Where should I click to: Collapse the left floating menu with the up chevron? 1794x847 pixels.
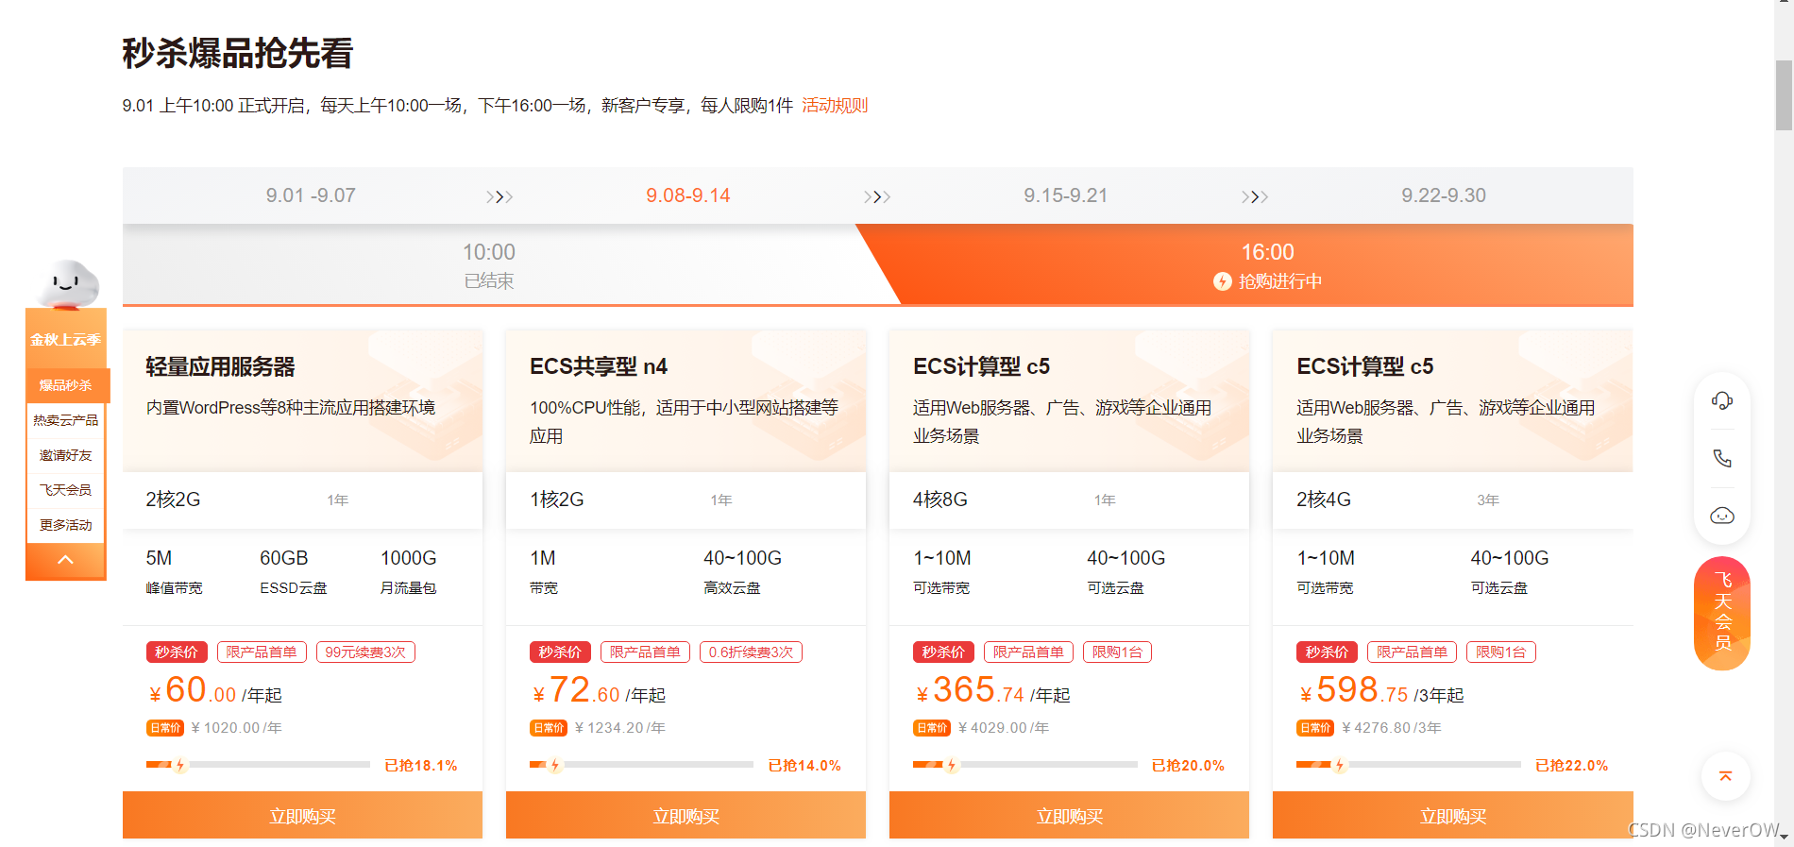[66, 560]
